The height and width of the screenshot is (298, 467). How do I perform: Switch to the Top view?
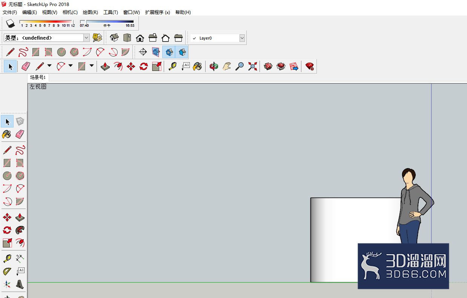[x=127, y=38]
